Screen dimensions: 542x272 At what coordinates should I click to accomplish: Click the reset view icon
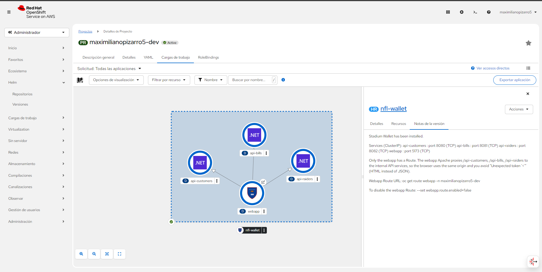click(119, 254)
